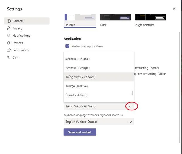Uncheck Auto-start application checkbox
Image resolution: width=182 pixels, height=154 pixels.
coord(67,46)
